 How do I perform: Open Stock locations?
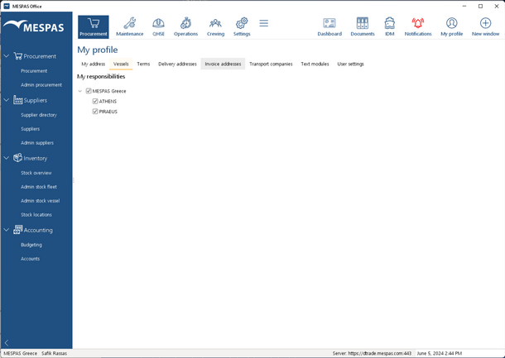click(x=36, y=214)
